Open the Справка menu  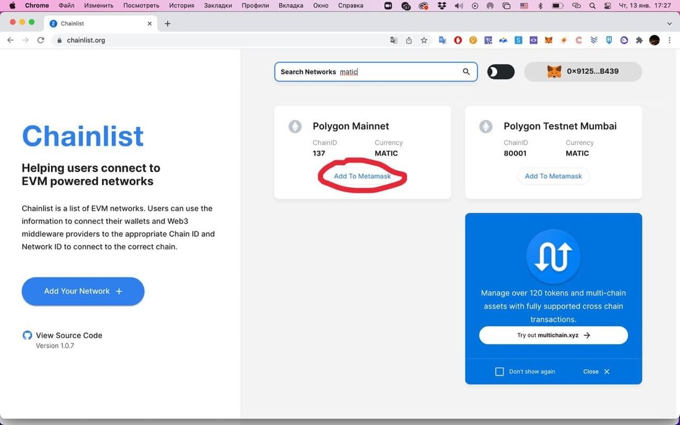point(350,6)
